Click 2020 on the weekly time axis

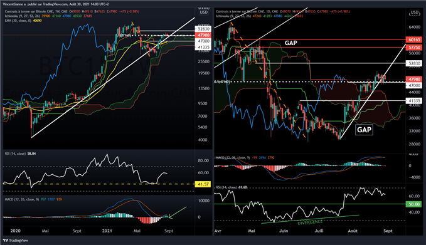(x=15, y=231)
